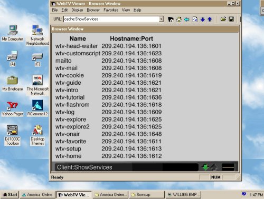
Task: Click the wtv-setup service name
Action: coord(68,149)
